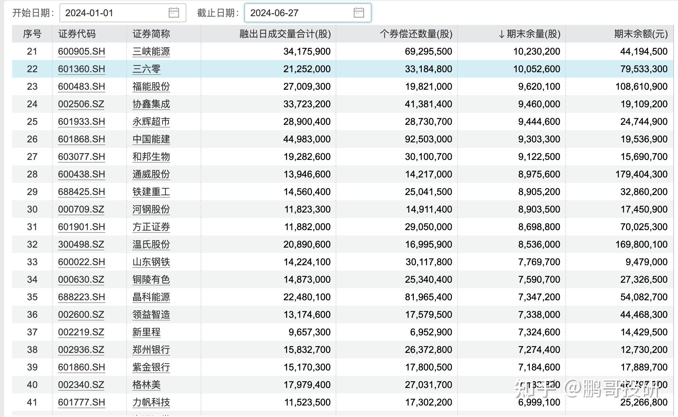Open stock name link 协鑫集成

click(x=151, y=104)
